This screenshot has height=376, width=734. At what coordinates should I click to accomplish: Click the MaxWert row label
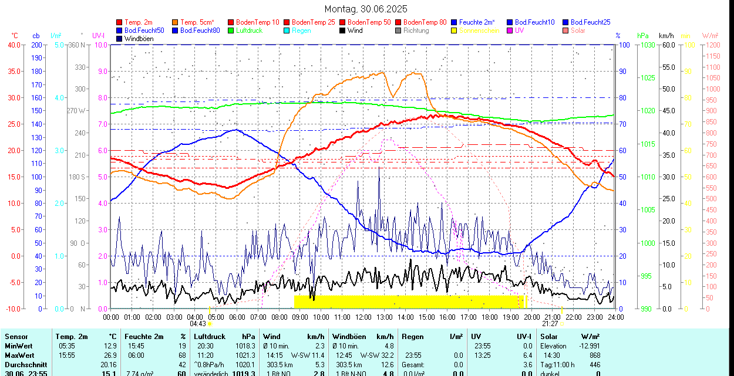(20, 355)
